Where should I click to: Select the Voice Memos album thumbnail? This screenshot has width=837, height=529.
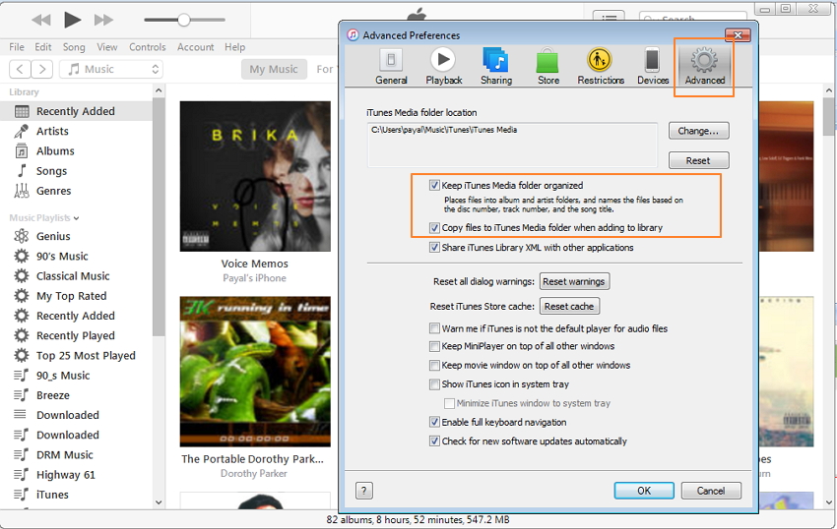(254, 175)
